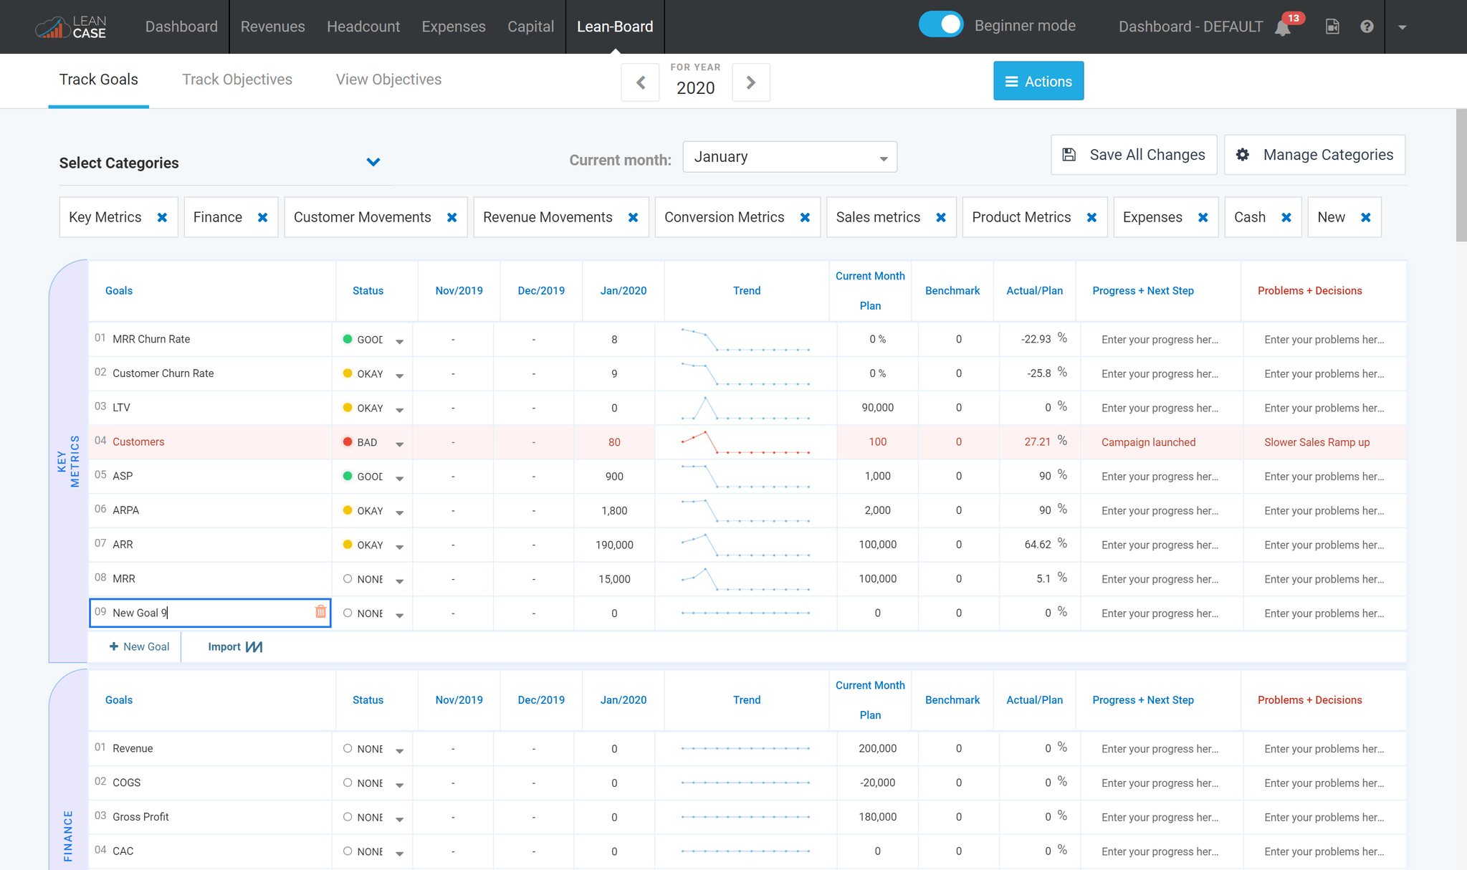Switch to Track Objectives tab
This screenshot has height=870, width=1467.
tap(236, 80)
